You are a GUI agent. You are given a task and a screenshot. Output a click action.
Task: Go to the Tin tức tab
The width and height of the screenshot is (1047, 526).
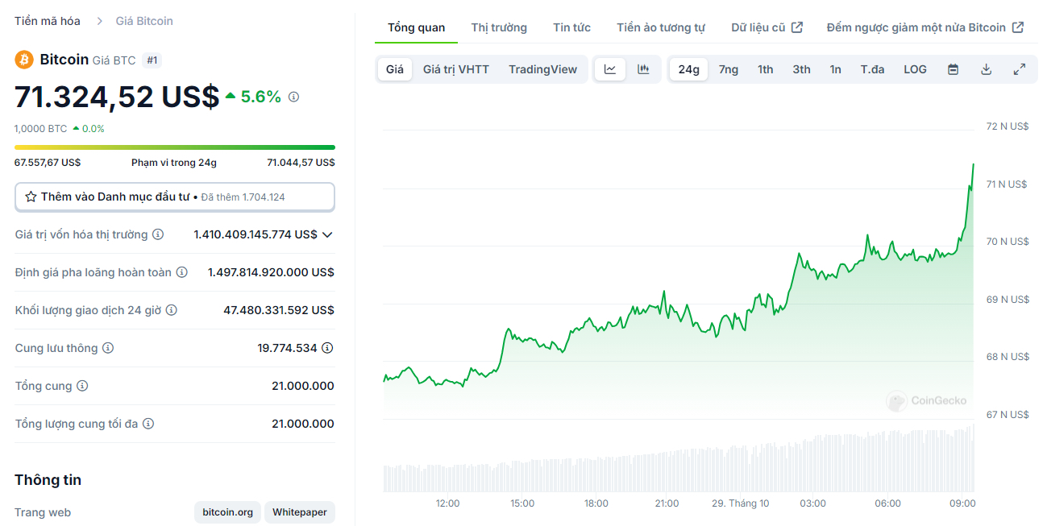pos(571,27)
